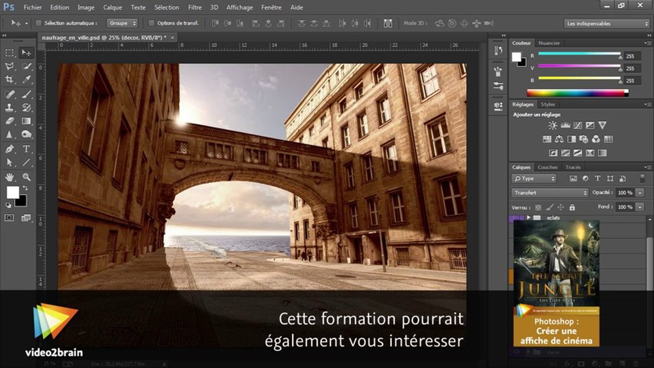Open the Affichage menu
This screenshot has width=654, height=368.
point(240,7)
